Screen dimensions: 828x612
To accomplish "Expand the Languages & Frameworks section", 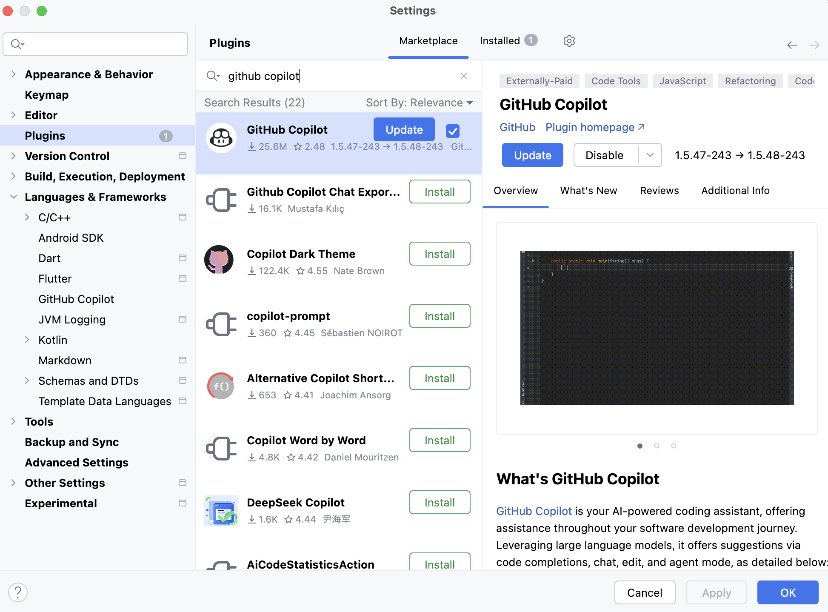I will tap(13, 197).
